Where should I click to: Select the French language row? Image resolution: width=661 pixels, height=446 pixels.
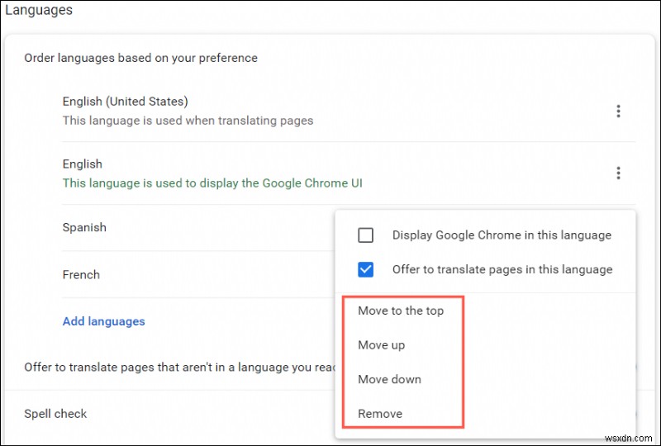[x=198, y=274]
